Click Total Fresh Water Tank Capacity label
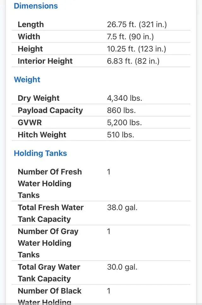This screenshot has height=305, width=202. coord(50,213)
